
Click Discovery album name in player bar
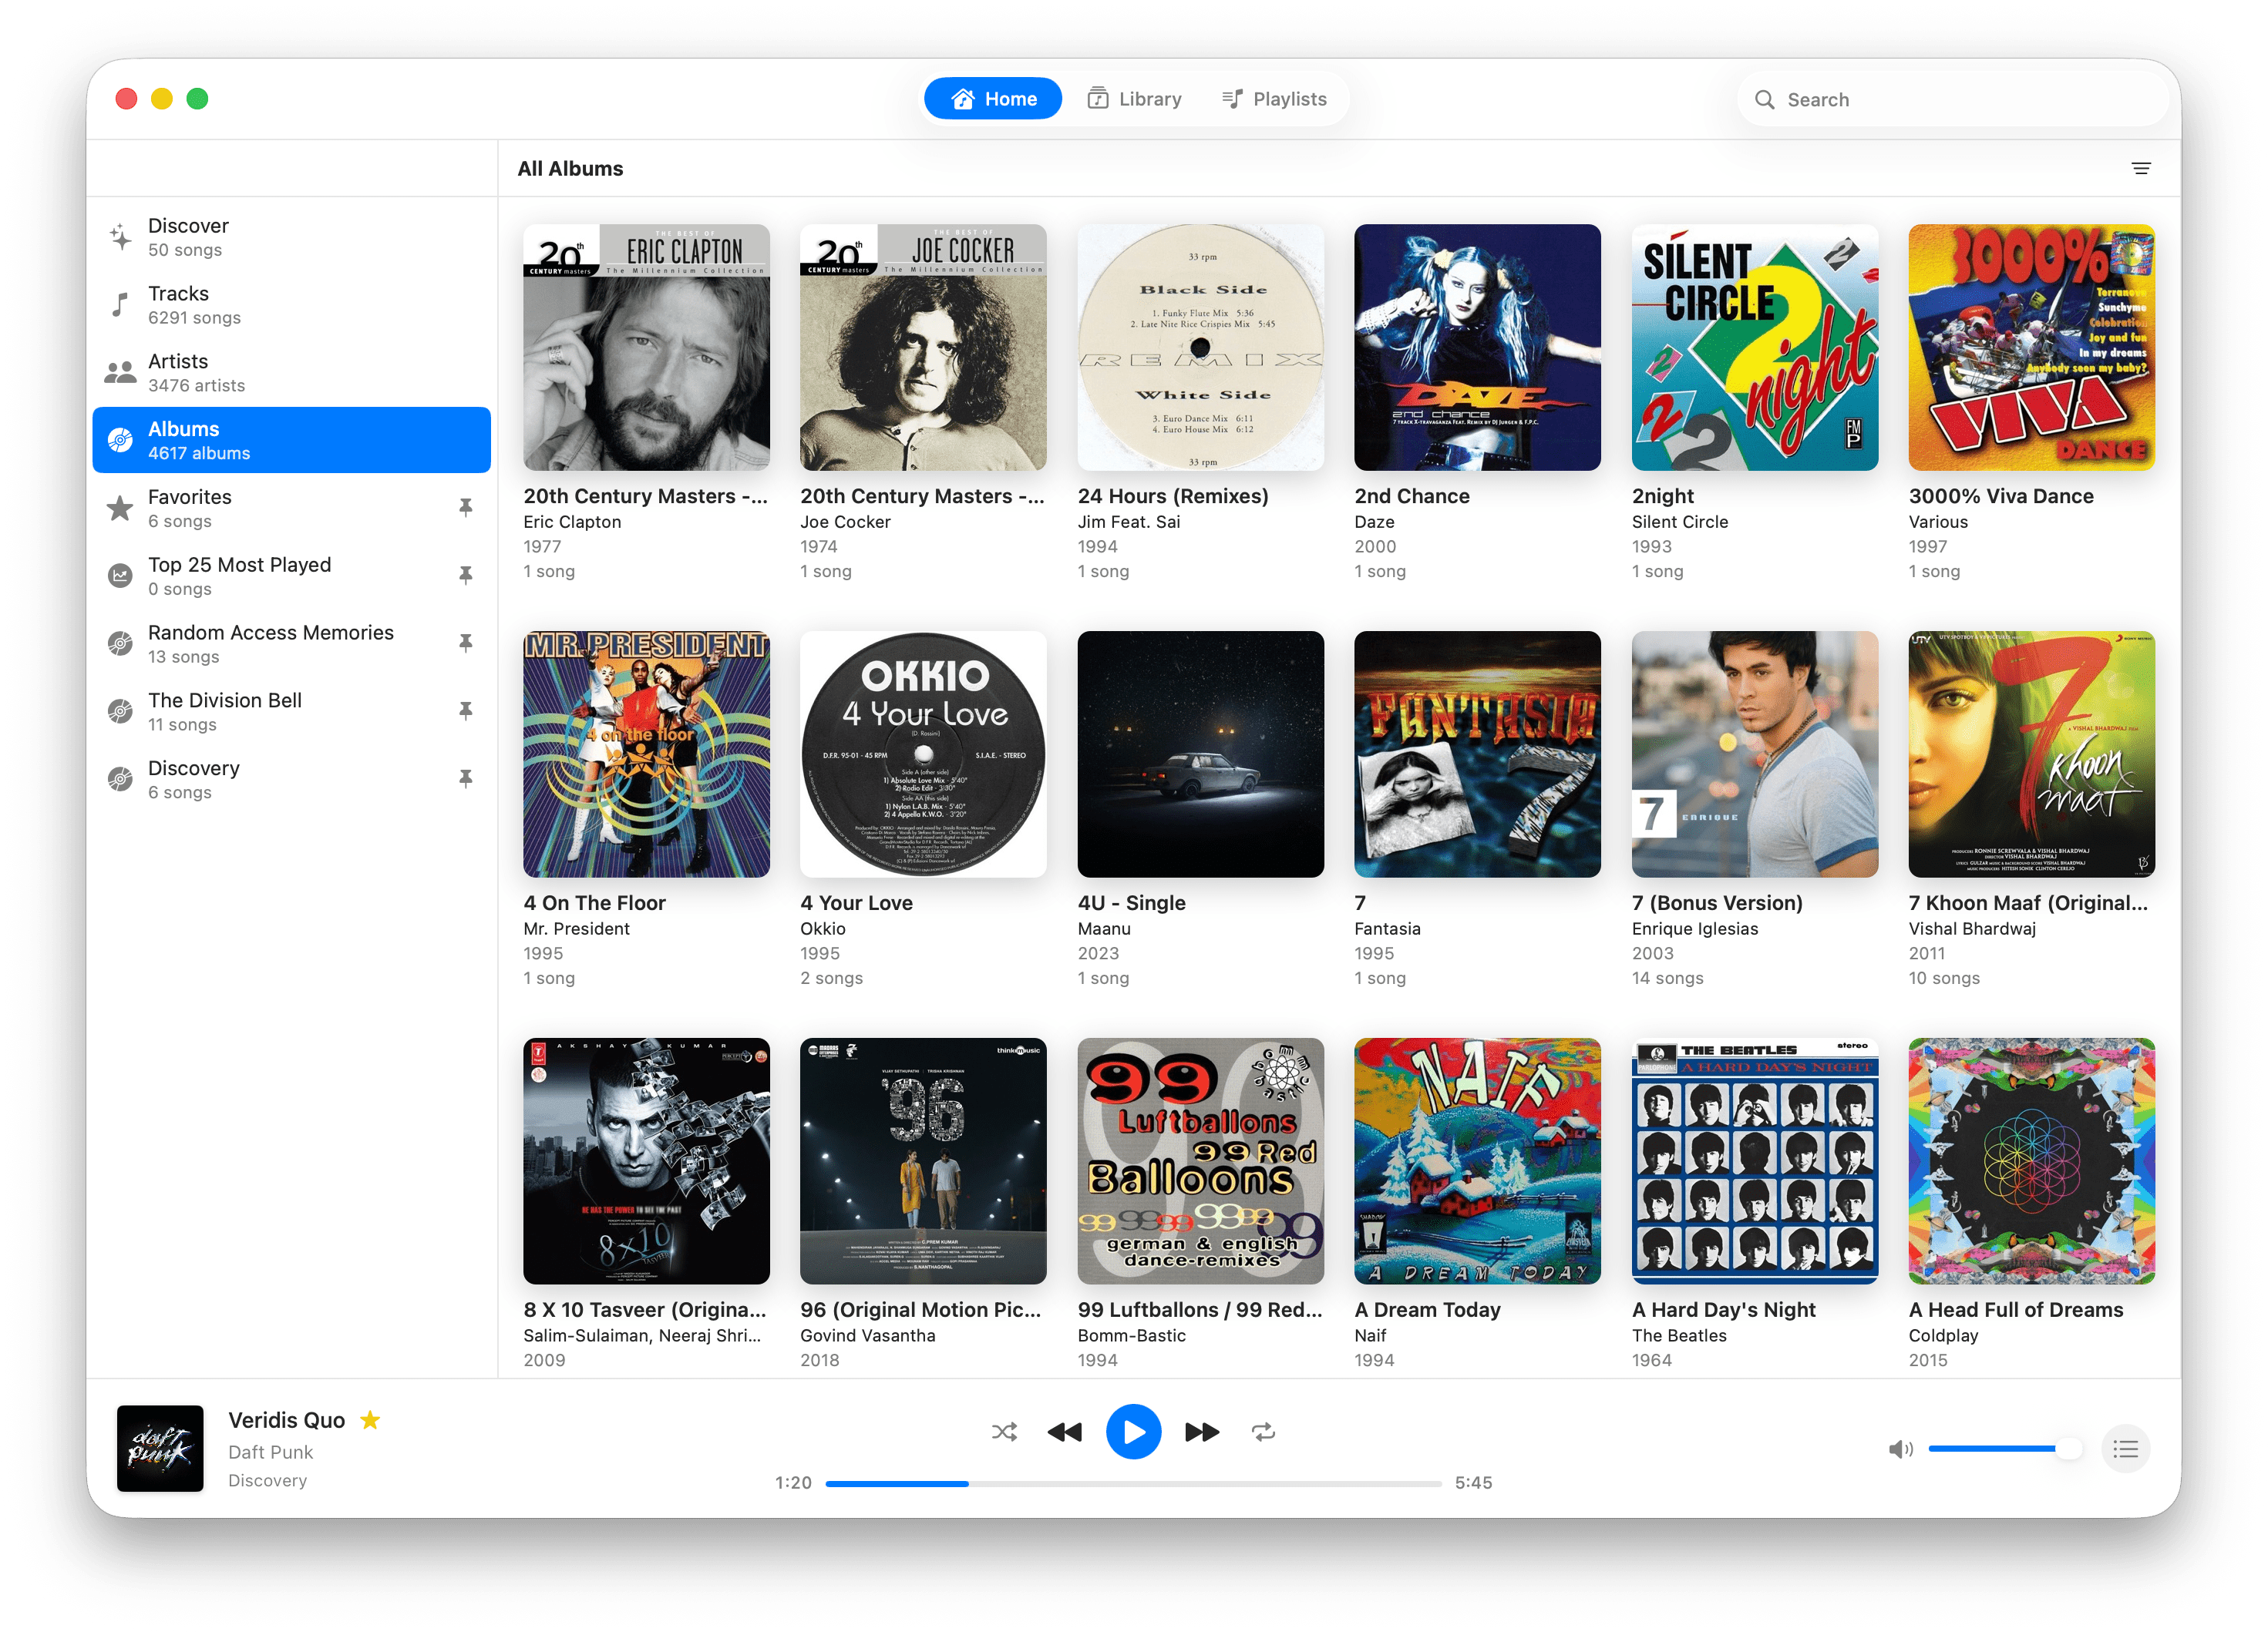tap(267, 1480)
